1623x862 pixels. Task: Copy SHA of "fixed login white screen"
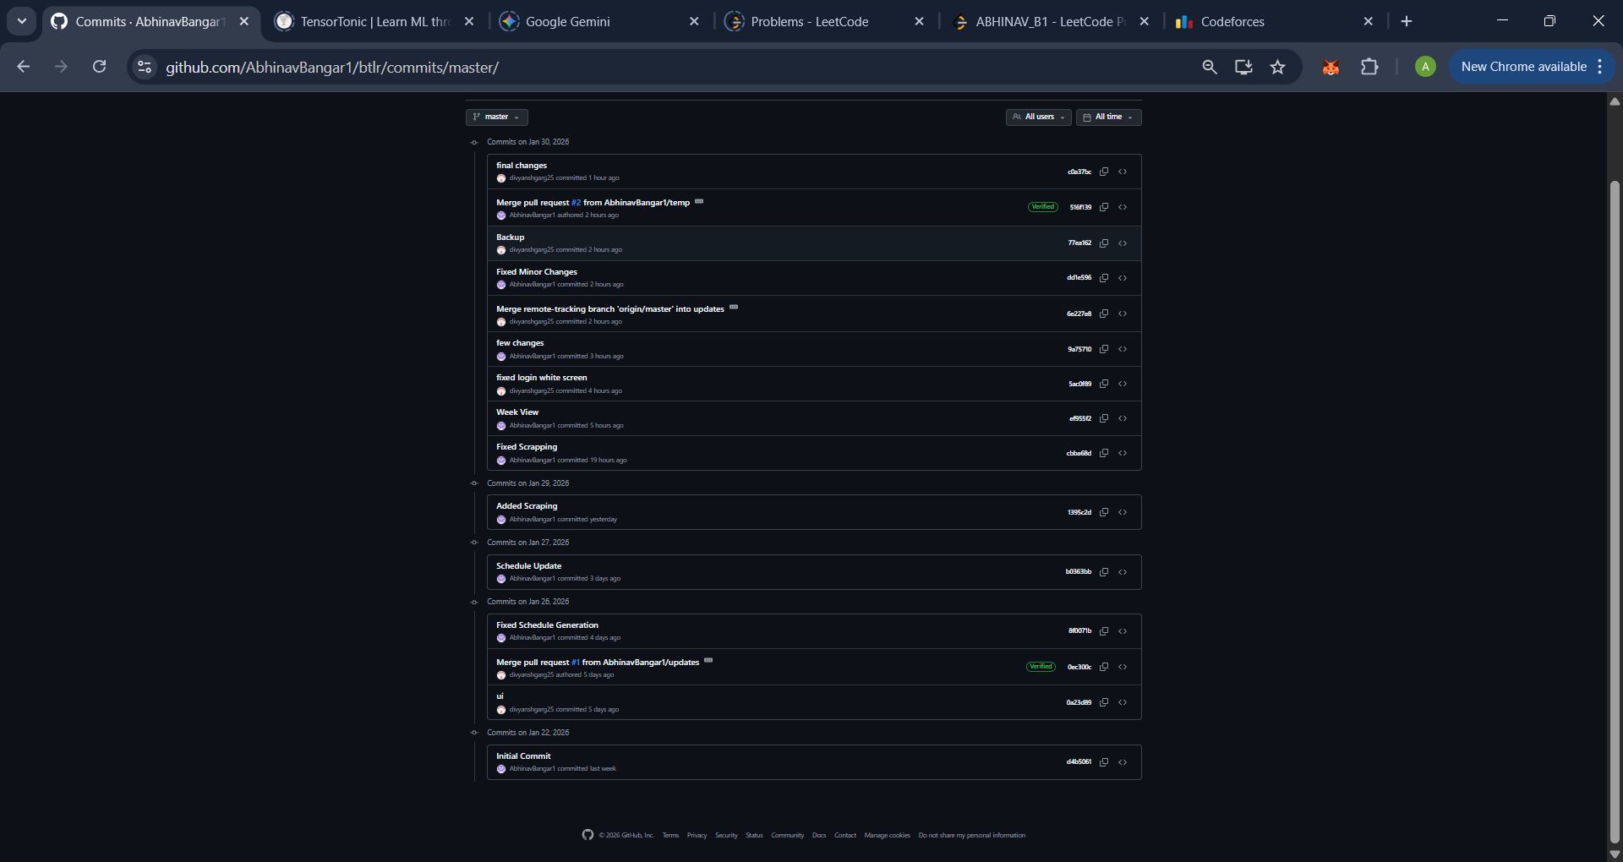click(x=1104, y=384)
